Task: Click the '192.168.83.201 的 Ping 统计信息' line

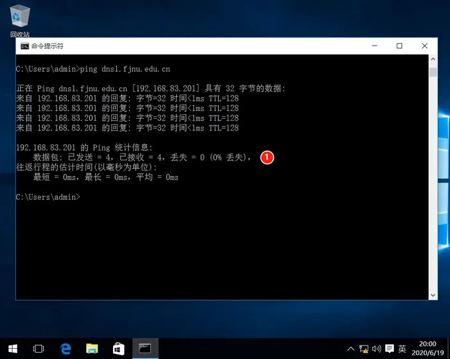Action: point(84,148)
